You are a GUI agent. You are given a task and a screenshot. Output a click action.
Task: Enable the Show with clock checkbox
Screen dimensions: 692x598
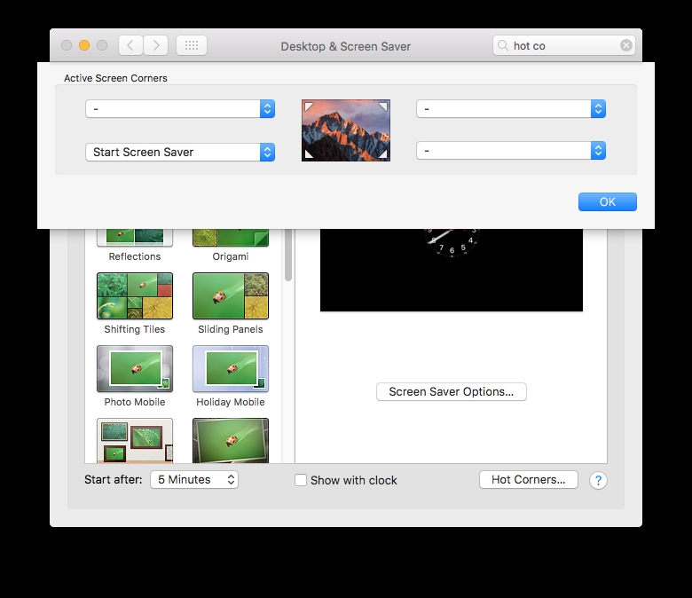(301, 480)
